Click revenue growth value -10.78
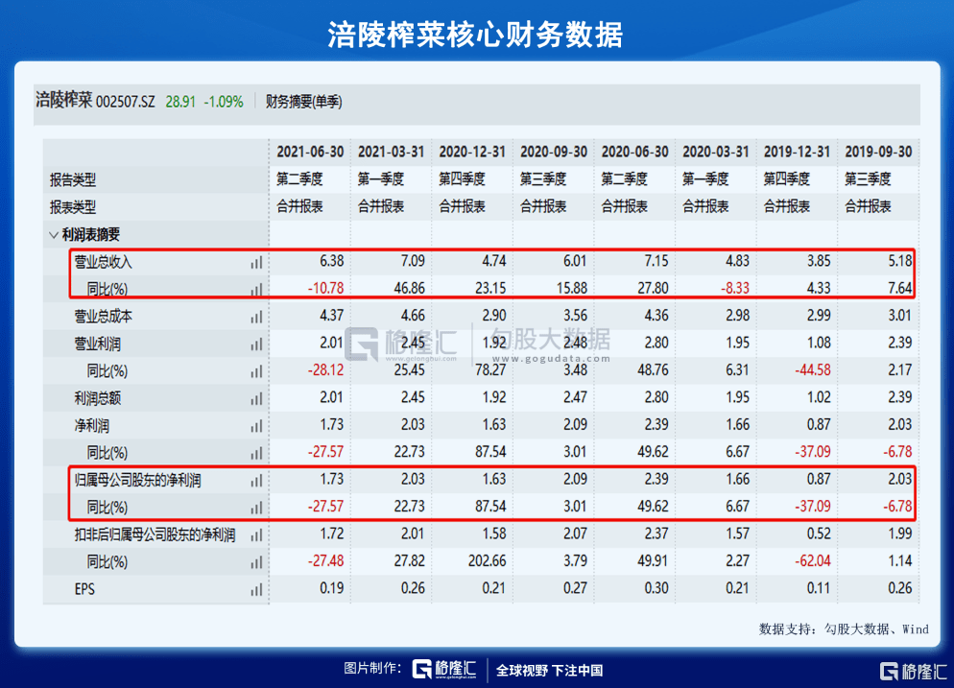The height and width of the screenshot is (688, 954). tap(325, 288)
